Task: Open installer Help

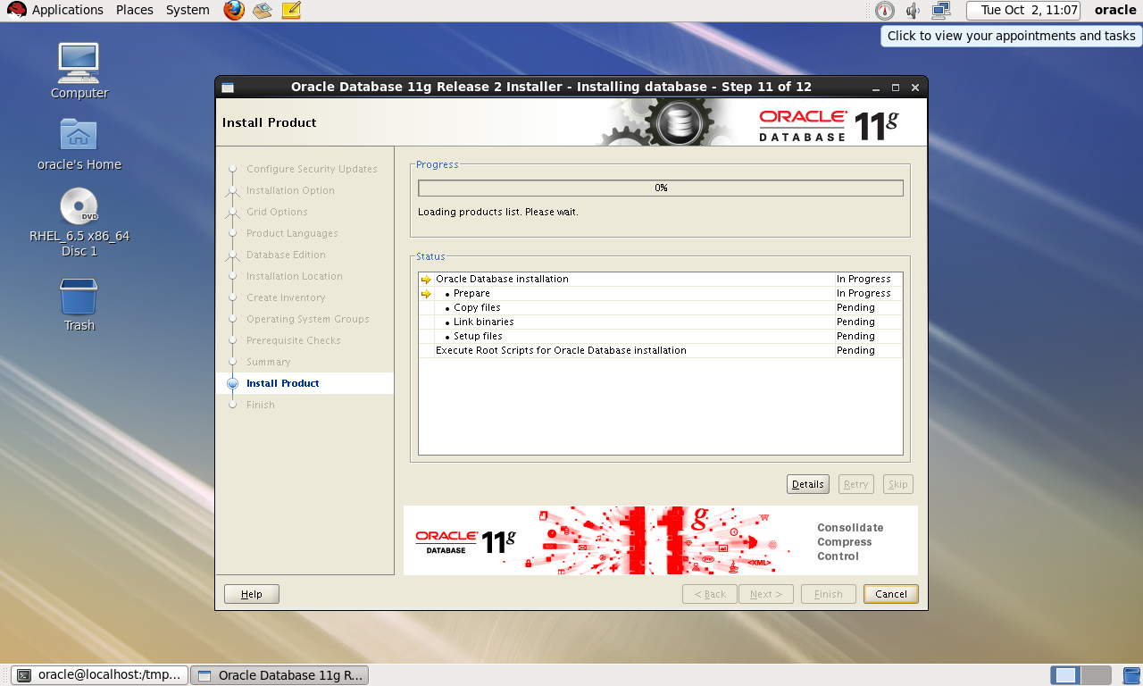Action: tap(252, 594)
